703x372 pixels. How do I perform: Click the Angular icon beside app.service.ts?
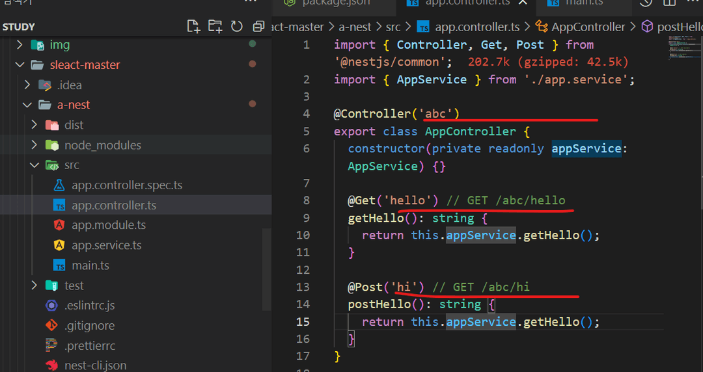(x=59, y=245)
